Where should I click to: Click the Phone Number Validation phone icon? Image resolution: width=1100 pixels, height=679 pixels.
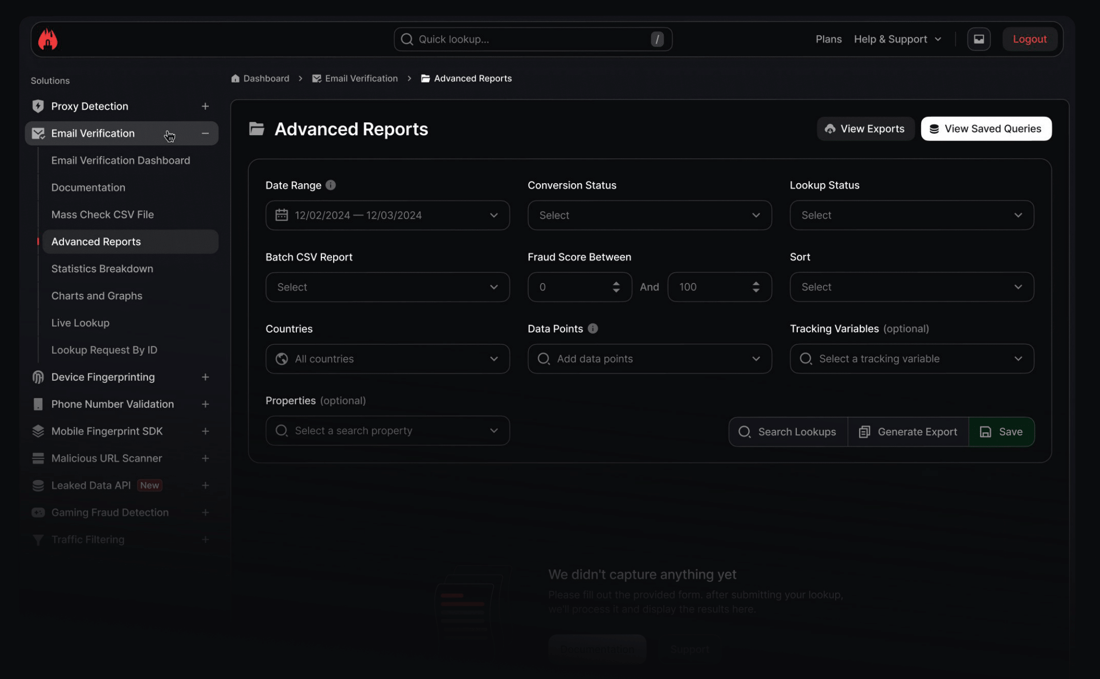[x=38, y=404]
